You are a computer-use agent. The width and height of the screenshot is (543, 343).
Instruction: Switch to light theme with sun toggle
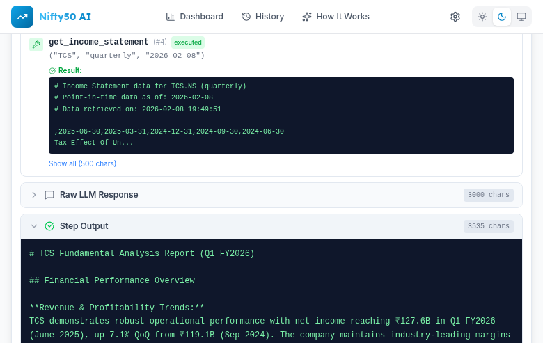(482, 17)
